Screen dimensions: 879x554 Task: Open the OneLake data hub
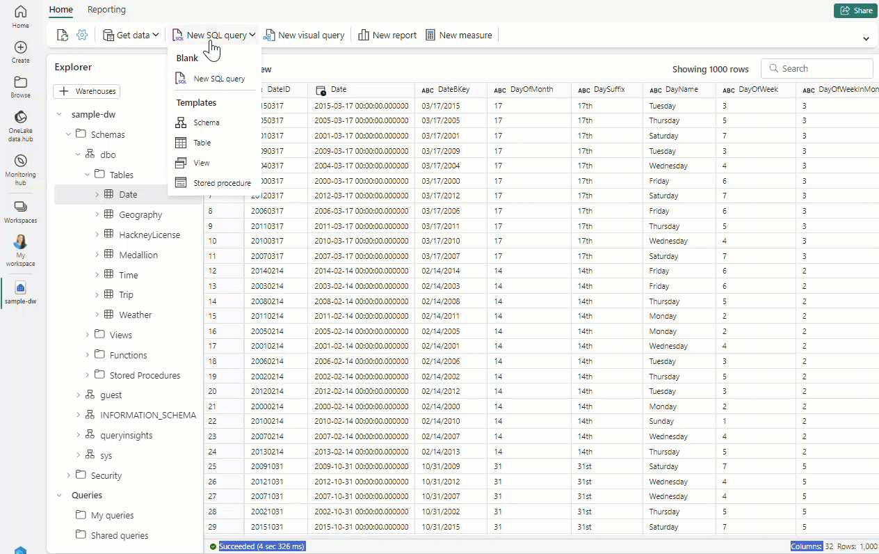tap(20, 125)
